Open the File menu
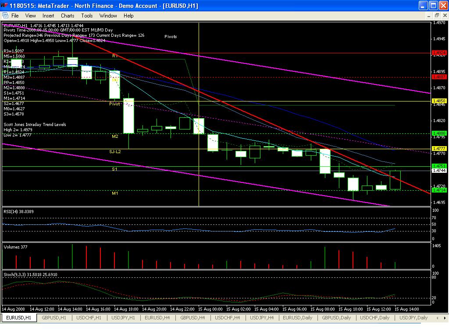 click(x=15, y=16)
